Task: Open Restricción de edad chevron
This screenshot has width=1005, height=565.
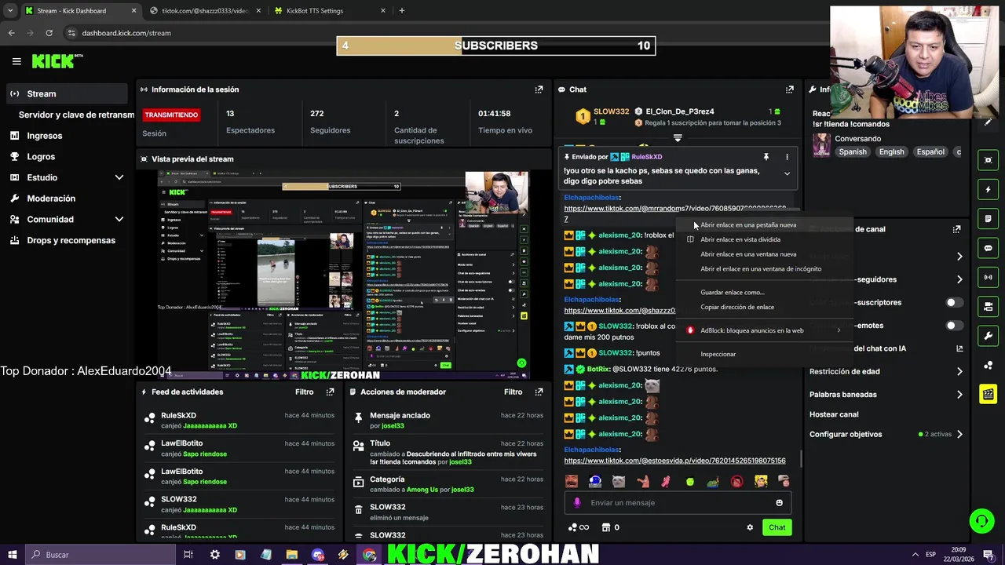Action: [959, 372]
